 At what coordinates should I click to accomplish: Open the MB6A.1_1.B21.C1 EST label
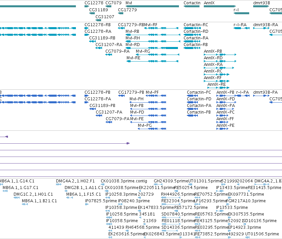pos(39,201)
